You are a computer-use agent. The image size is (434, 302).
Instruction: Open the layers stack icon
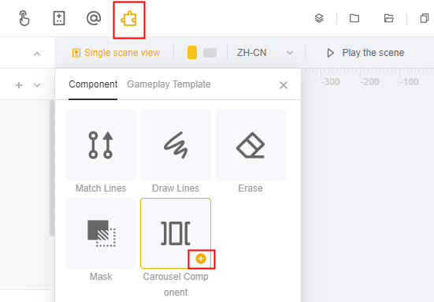coord(319,18)
